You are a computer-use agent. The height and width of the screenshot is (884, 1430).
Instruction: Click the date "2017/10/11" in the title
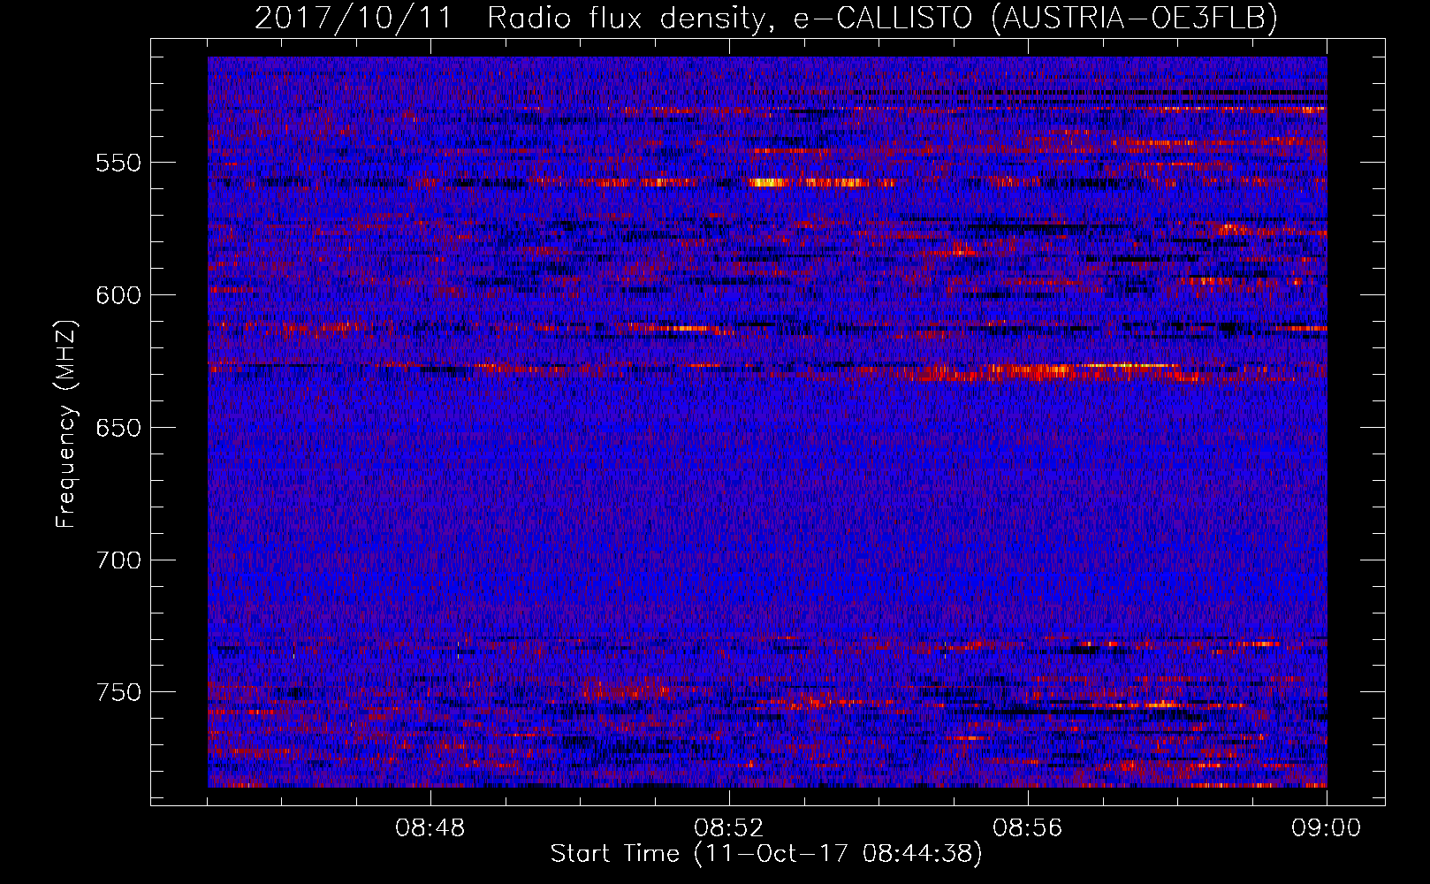354,18
